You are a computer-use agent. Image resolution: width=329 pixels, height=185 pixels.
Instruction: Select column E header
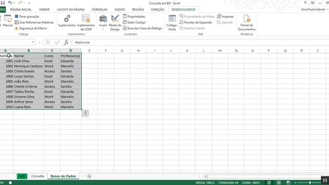point(89,50)
